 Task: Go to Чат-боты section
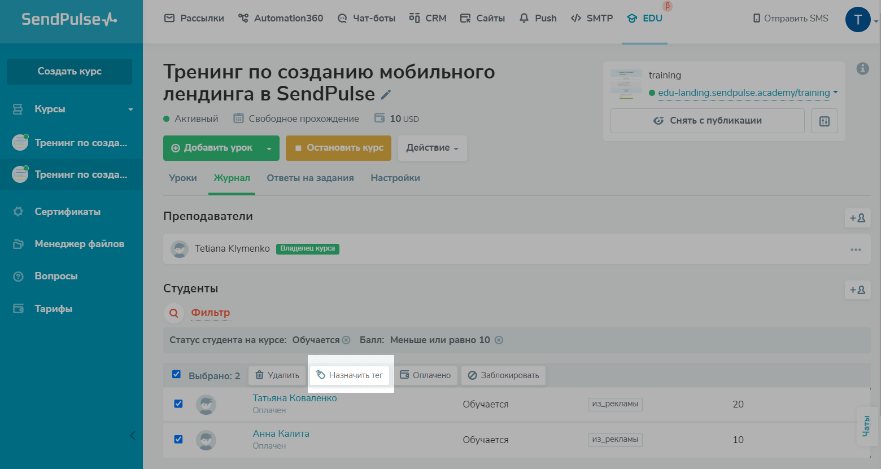tap(366, 19)
